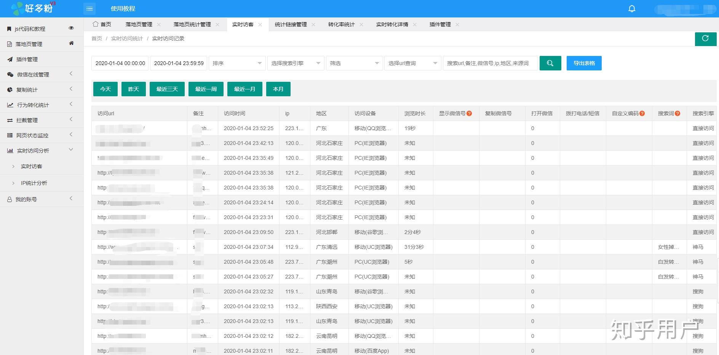Click the end date field 2020-01-04 23:59:59
The width and height of the screenshot is (719, 355).
pos(179,63)
